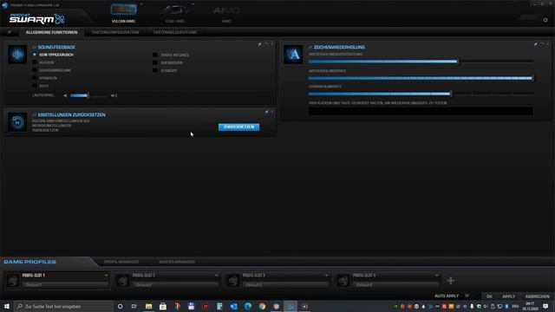Open the Windows Start menu

coord(7,306)
